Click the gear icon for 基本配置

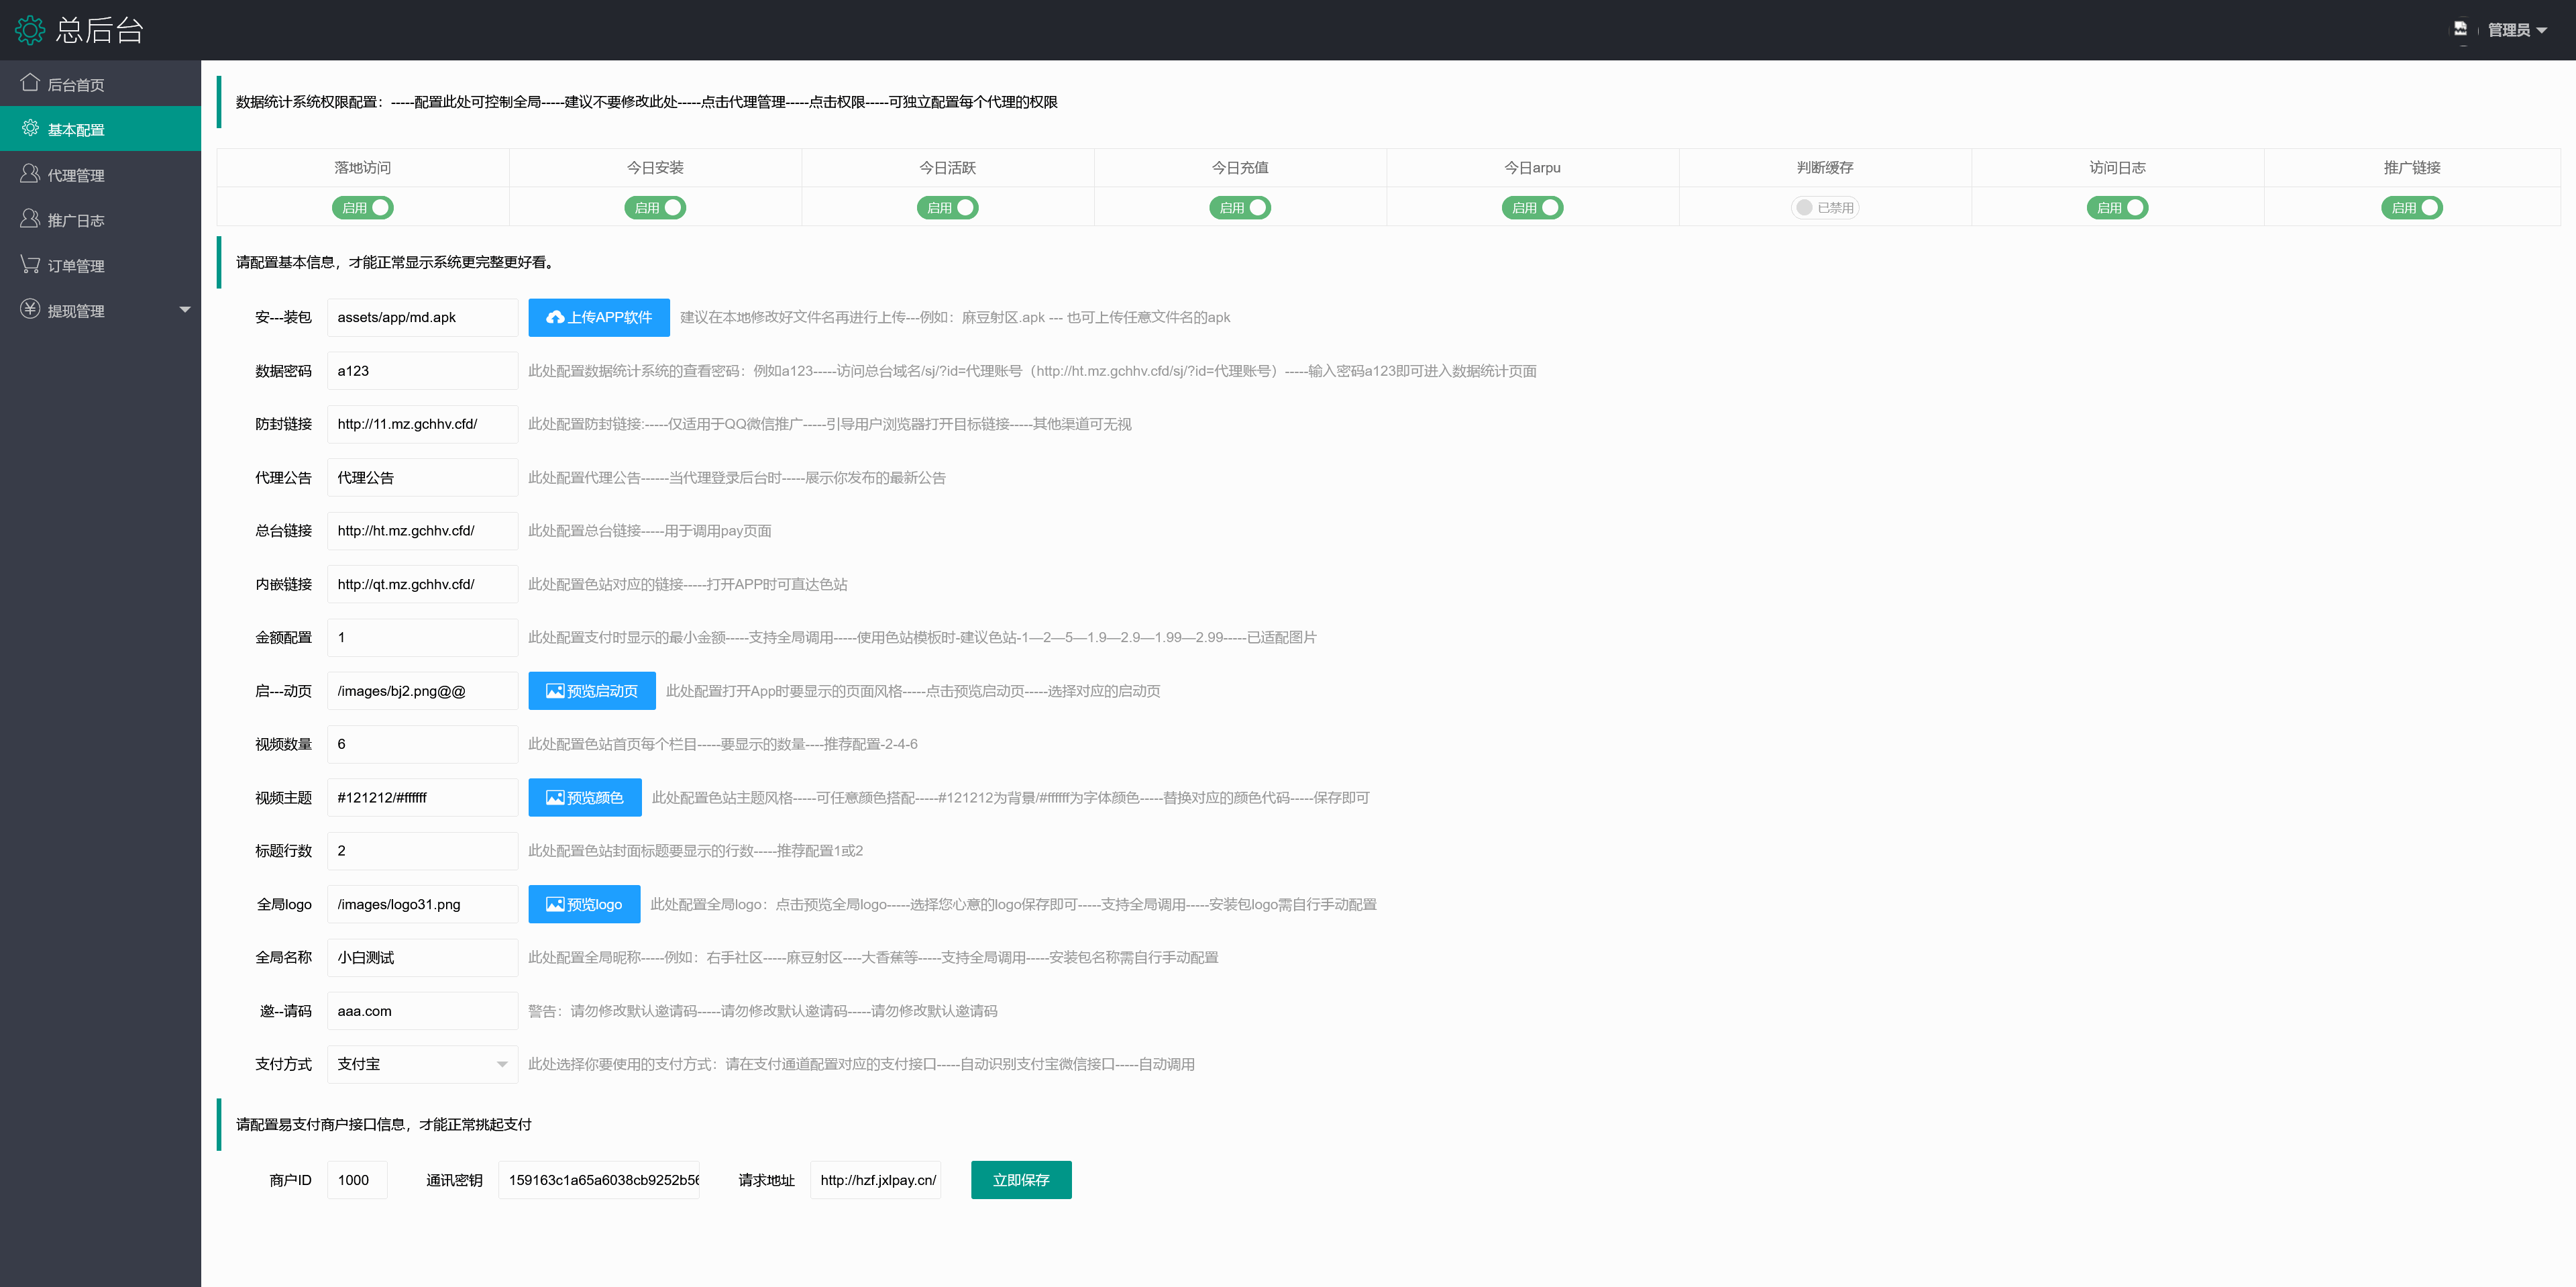coord(30,128)
